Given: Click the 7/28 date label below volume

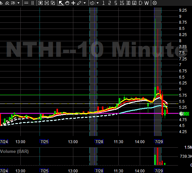Looking at the screenshot, I should 99,171.
